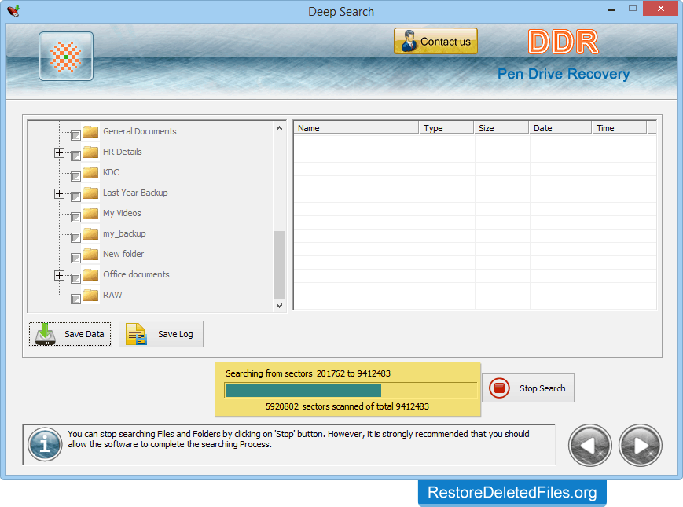Select the Last Year Backup label
The width and height of the screenshot is (683, 507).
point(135,193)
